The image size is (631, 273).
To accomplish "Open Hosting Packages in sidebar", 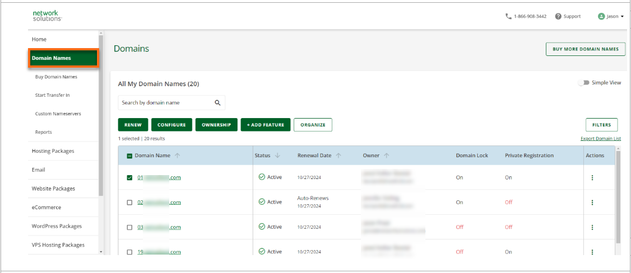I will (x=53, y=151).
